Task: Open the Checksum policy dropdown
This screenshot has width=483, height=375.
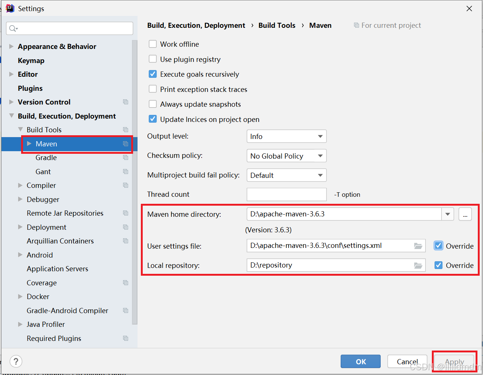Action: click(287, 156)
